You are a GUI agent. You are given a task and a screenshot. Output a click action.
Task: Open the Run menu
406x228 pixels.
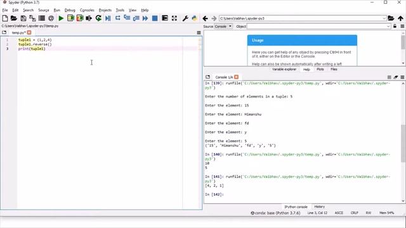click(x=56, y=10)
